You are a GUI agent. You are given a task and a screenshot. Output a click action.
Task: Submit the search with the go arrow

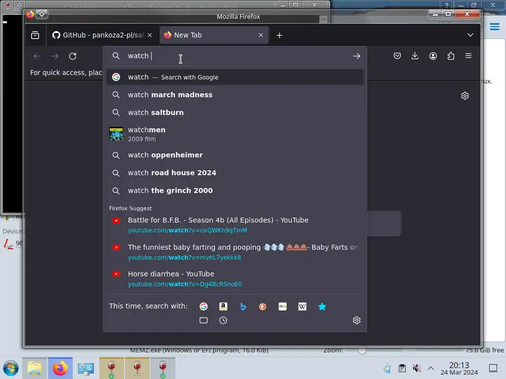point(356,56)
